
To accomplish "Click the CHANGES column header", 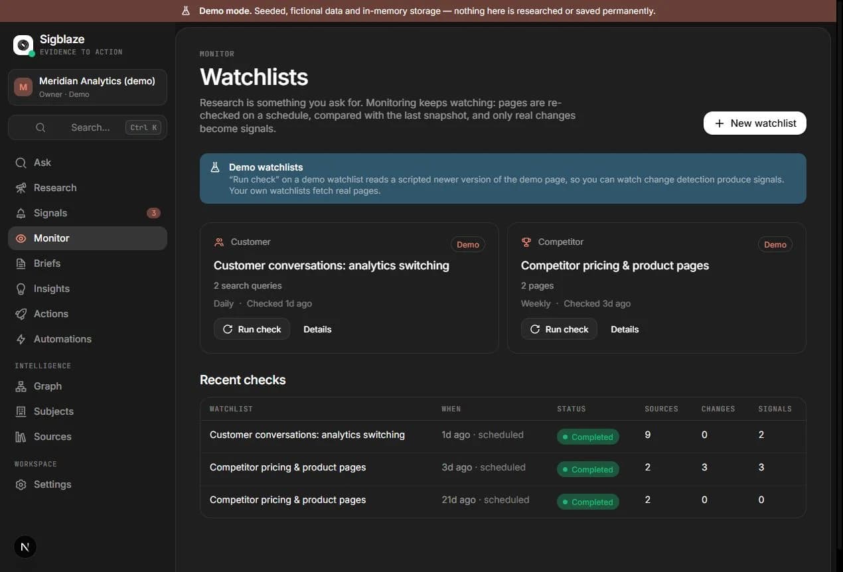I will (x=718, y=409).
